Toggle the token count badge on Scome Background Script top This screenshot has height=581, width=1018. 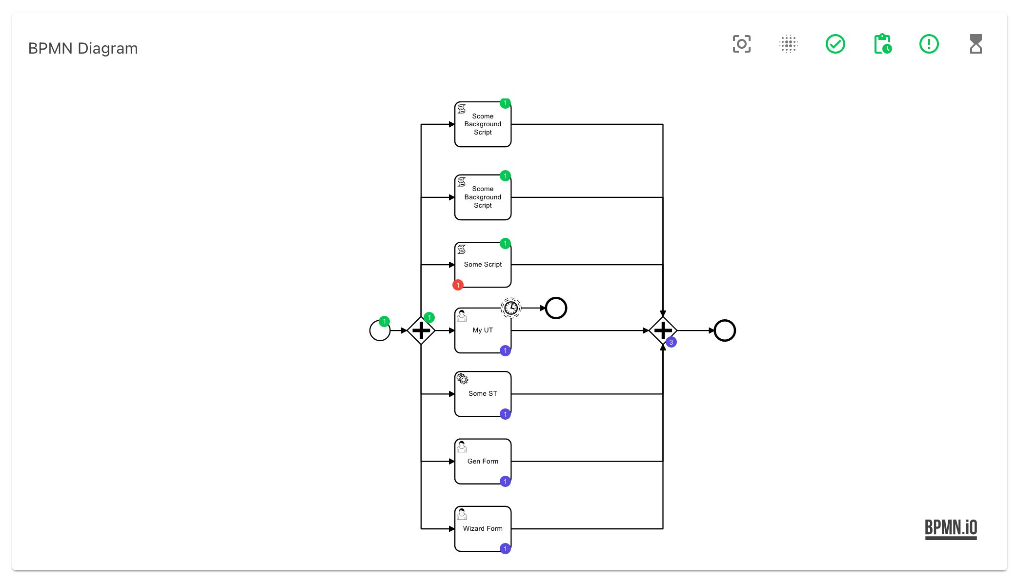506,103
